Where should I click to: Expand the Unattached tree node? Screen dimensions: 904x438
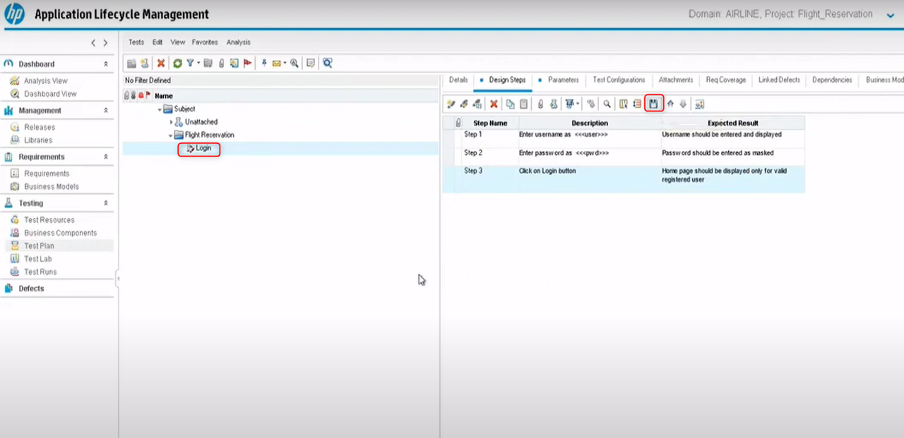(x=171, y=122)
